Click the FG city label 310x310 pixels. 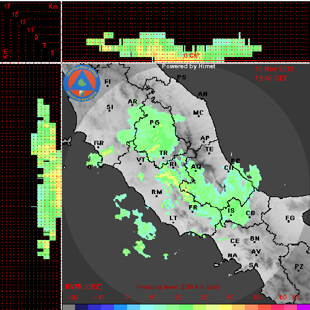tap(290, 218)
